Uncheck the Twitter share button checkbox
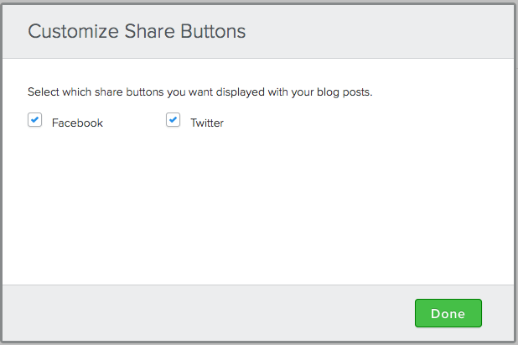Image resolution: width=518 pixels, height=345 pixels. [174, 120]
